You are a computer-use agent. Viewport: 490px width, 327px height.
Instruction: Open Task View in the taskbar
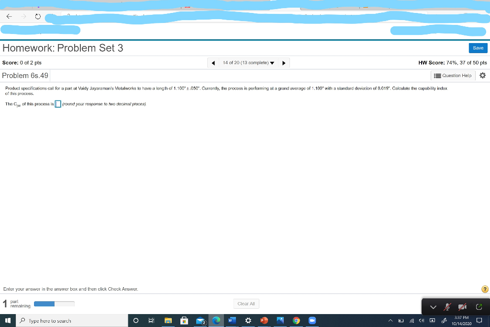[x=151, y=320]
